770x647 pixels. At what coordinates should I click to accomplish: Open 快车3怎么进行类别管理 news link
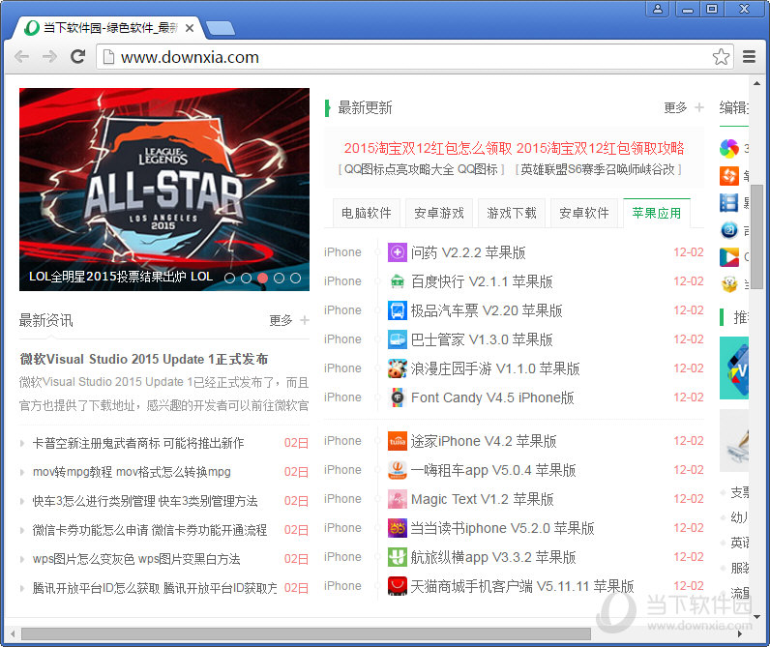pos(145,501)
